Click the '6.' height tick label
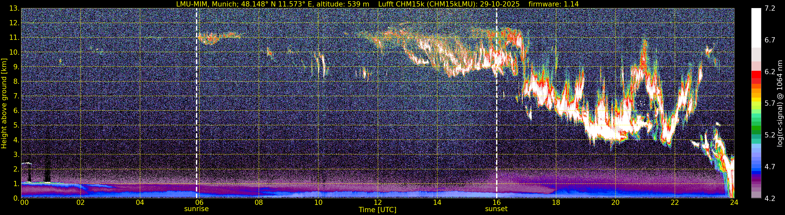 click(16, 111)
